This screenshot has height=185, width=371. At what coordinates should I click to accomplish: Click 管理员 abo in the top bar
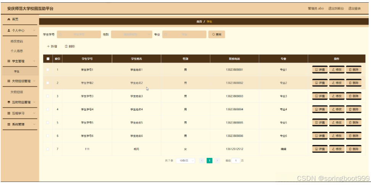tap(316, 8)
